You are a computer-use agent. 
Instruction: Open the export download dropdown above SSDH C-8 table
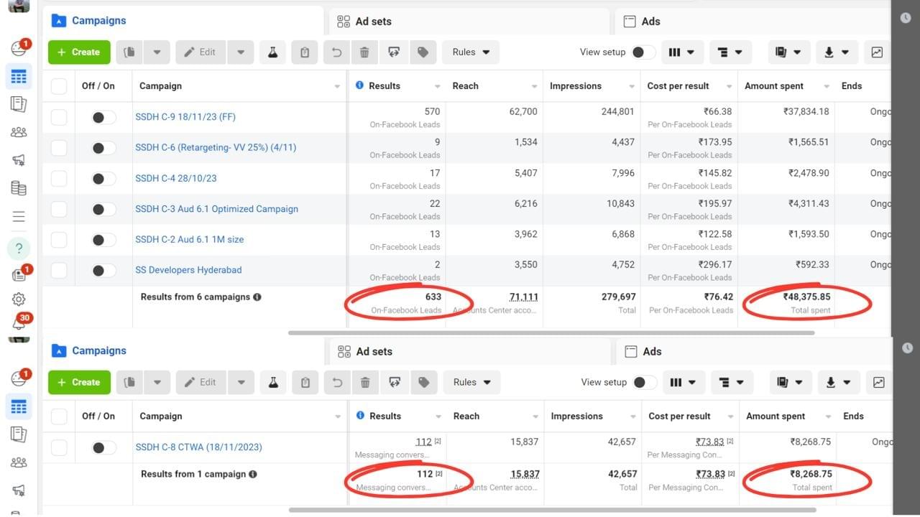point(838,383)
